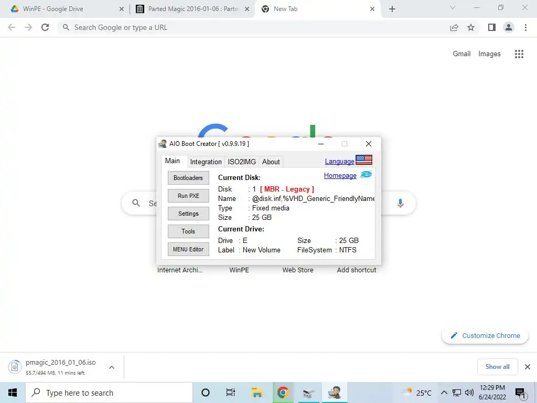Open Chrome's three-dot menu
The height and width of the screenshot is (403, 537).
click(x=525, y=27)
